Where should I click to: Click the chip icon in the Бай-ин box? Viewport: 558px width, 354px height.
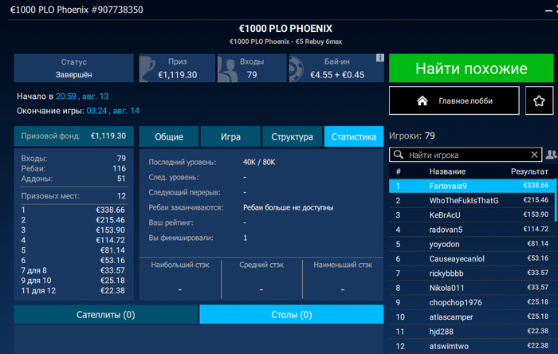(296, 69)
